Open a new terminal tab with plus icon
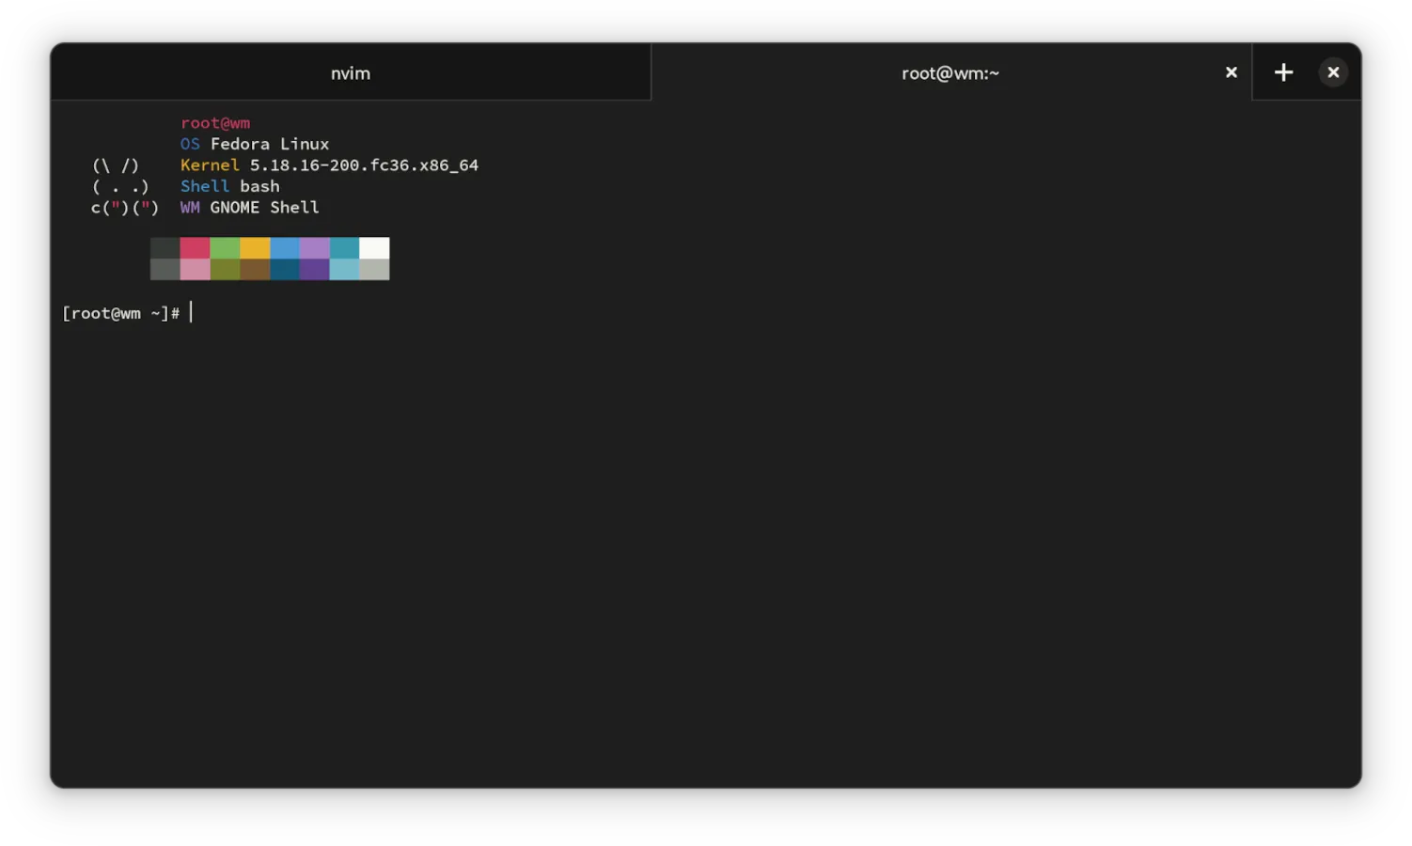The image size is (1412, 846). [1283, 72]
